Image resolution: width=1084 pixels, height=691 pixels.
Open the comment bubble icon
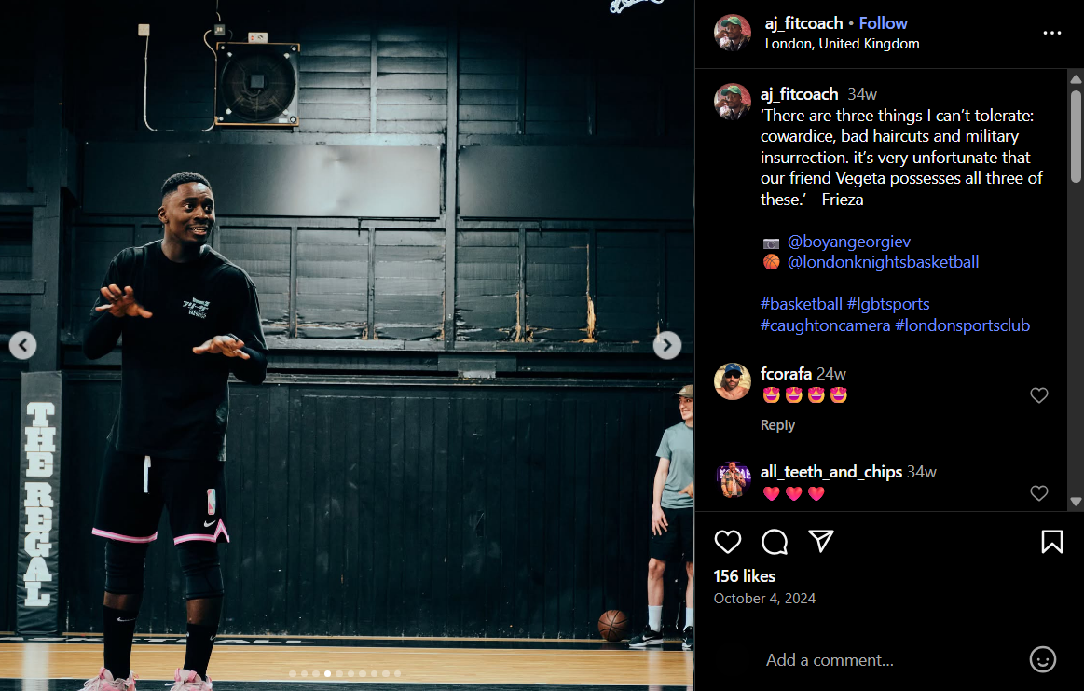click(775, 542)
